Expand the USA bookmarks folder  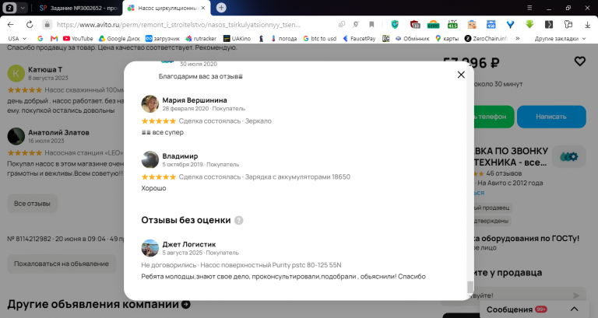point(17,38)
